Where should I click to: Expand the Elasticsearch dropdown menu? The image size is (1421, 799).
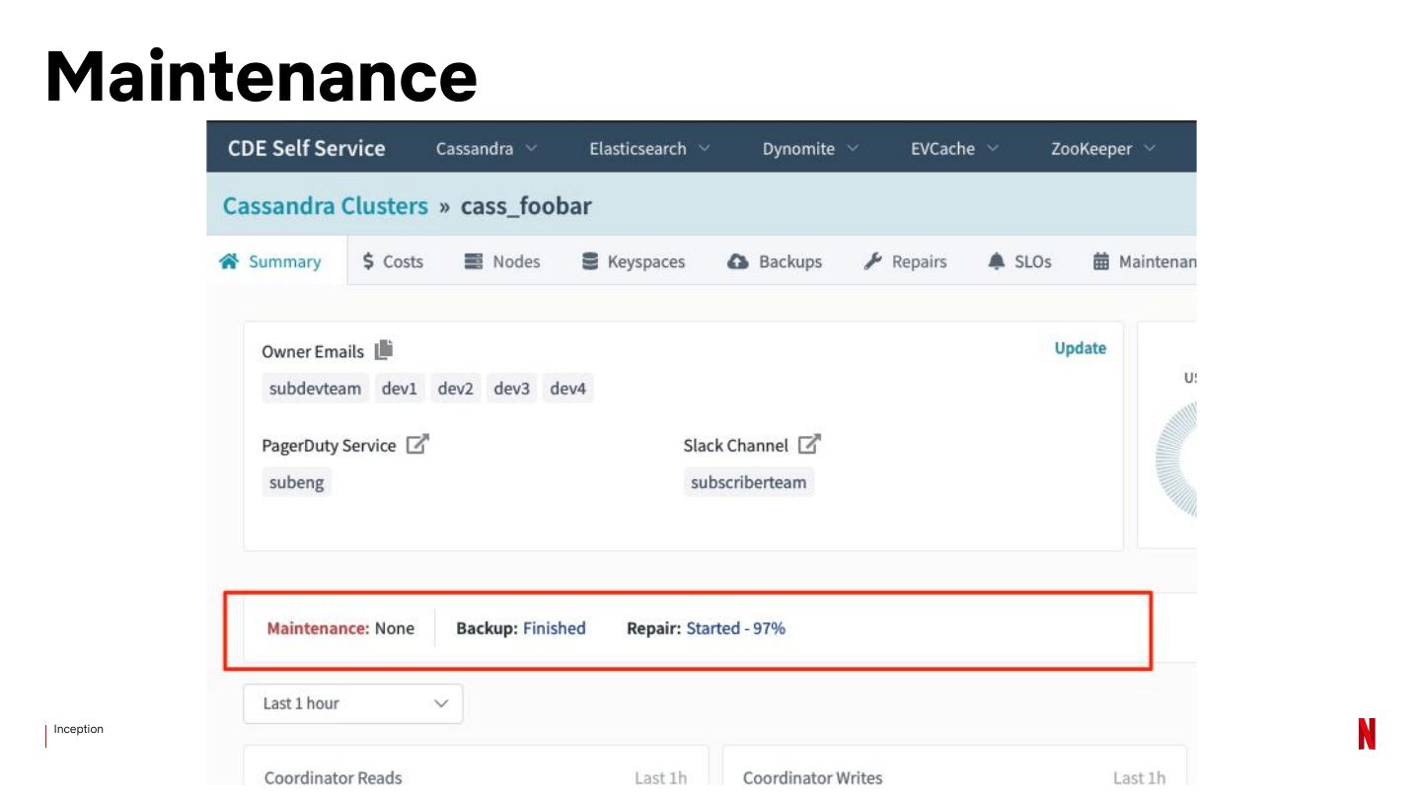[648, 149]
